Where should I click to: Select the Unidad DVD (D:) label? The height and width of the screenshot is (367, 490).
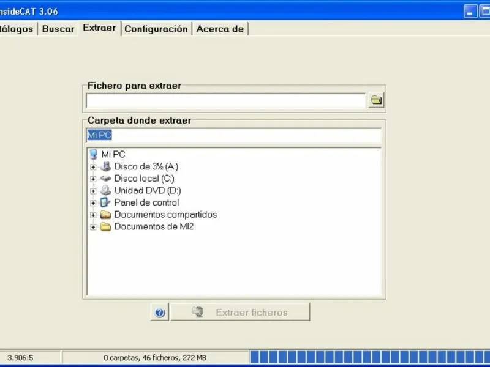(x=148, y=190)
